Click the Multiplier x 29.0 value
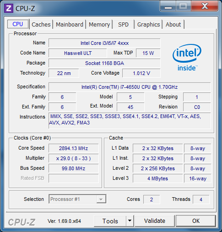Viewport: 222px width, 232px height. click(74, 158)
